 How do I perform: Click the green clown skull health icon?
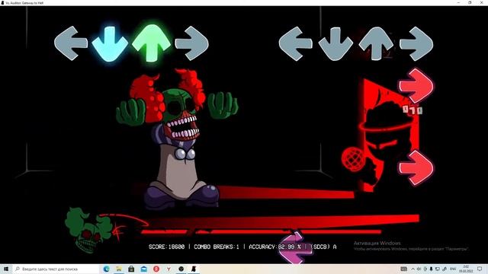click(x=88, y=230)
